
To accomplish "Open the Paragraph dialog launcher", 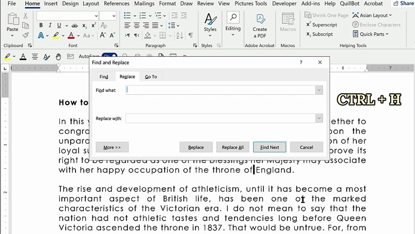I will (x=195, y=45).
